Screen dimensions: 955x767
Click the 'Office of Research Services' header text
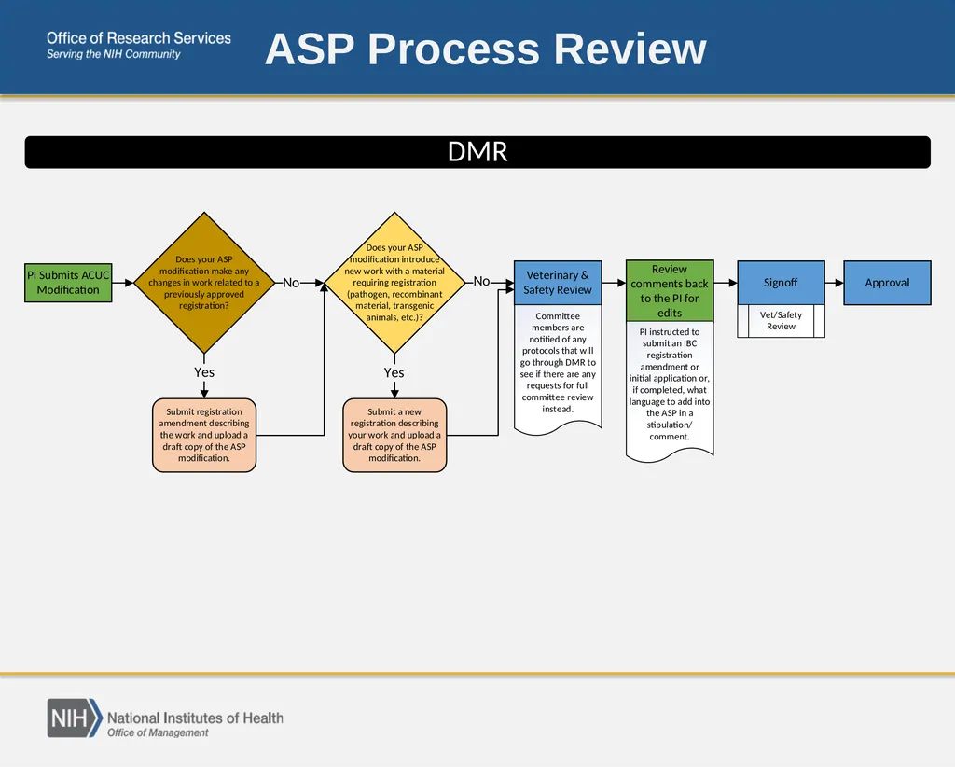pyautogui.click(x=139, y=37)
